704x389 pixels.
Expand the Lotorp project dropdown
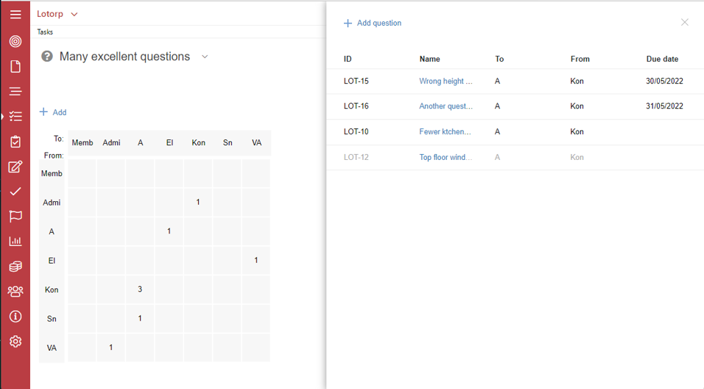click(57, 14)
